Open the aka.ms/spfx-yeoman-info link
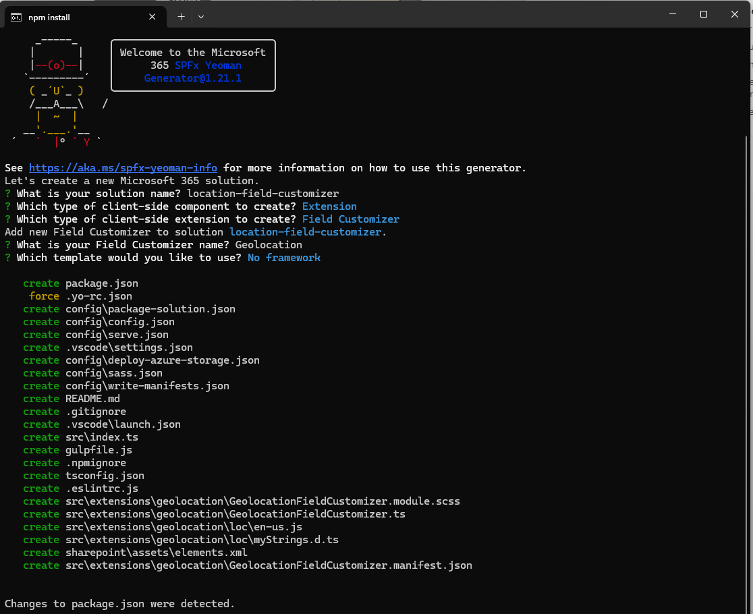Viewport: 753px width, 614px height. coord(123,168)
